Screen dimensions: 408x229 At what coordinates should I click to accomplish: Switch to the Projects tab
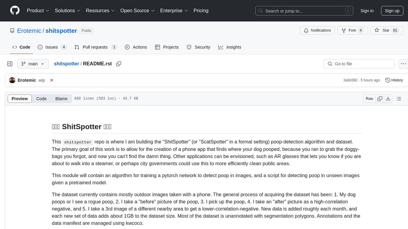pos(167,47)
